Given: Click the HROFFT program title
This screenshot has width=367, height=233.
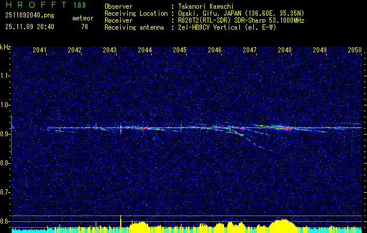Looking at the screenshot, I should click(x=36, y=5).
